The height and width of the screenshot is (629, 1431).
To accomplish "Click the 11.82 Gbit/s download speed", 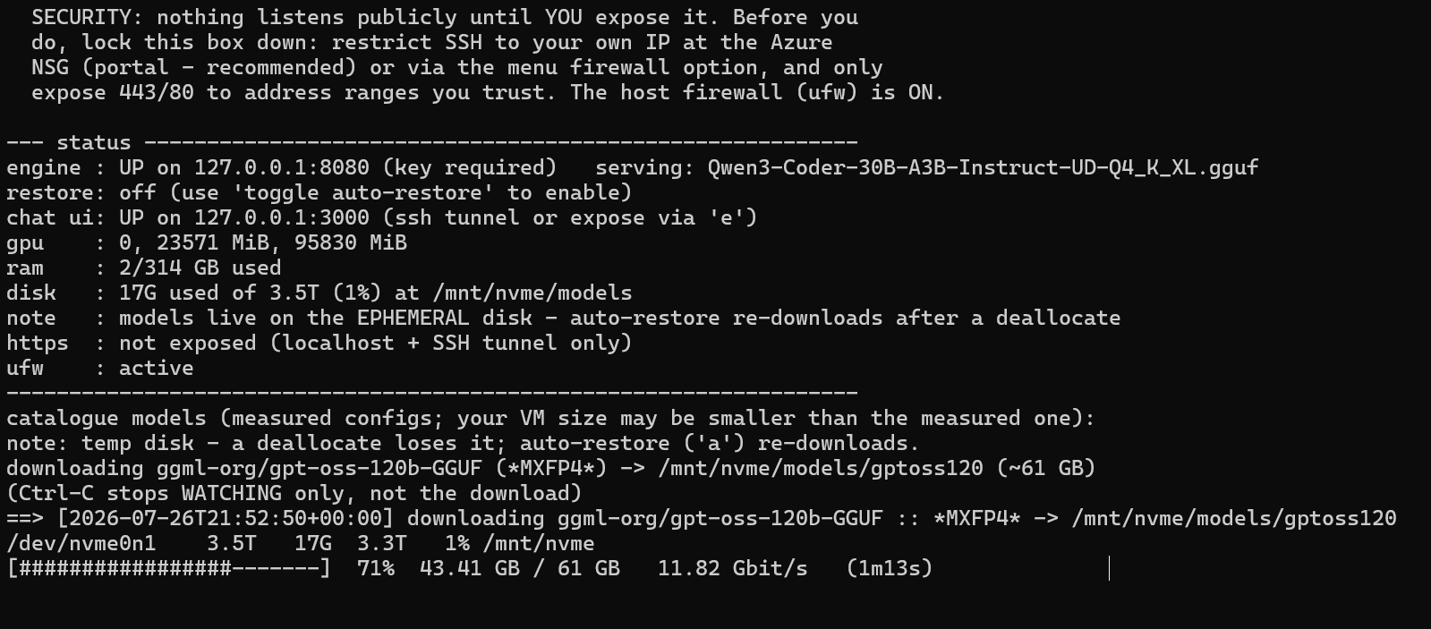I will 733,568.
